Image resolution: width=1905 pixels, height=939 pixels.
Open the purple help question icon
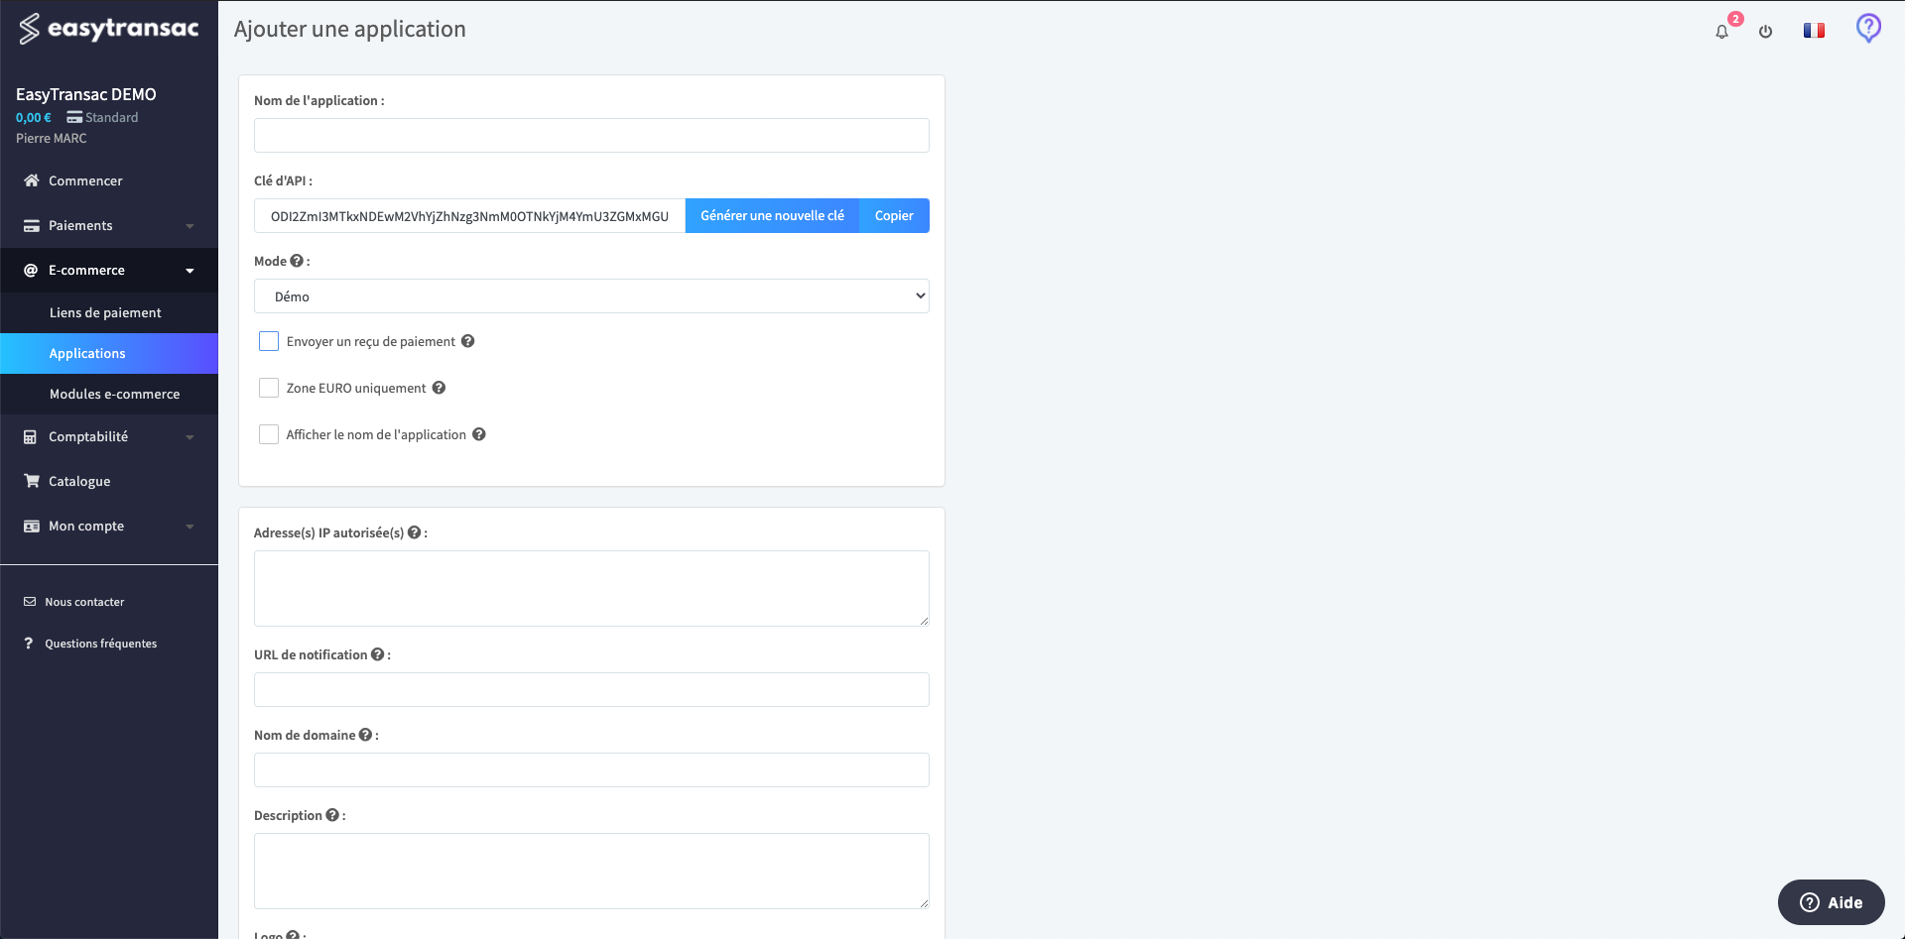click(x=1868, y=28)
